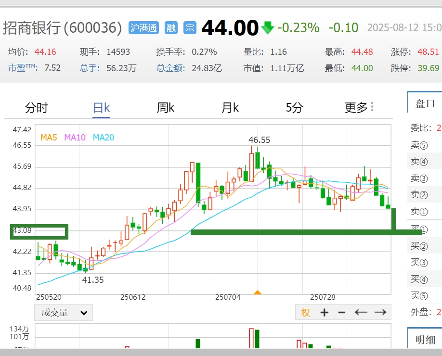Click the MA20 legend label
The height and width of the screenshot is (356, 442).
104,138
